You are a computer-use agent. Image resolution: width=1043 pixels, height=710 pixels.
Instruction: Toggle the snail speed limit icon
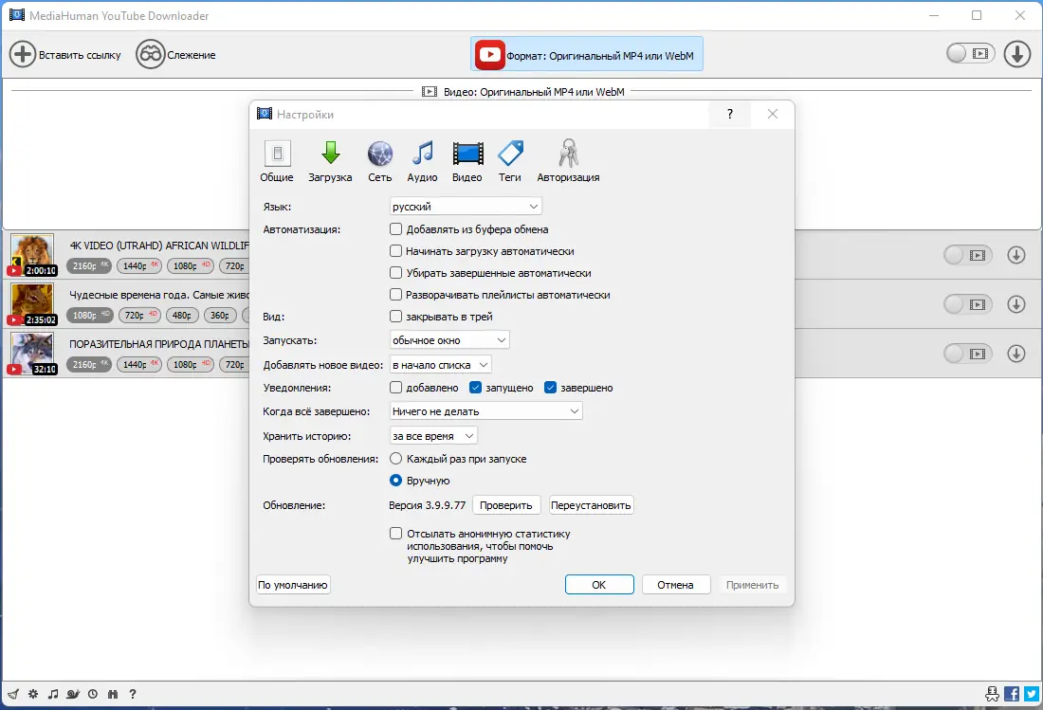point(73,694)
